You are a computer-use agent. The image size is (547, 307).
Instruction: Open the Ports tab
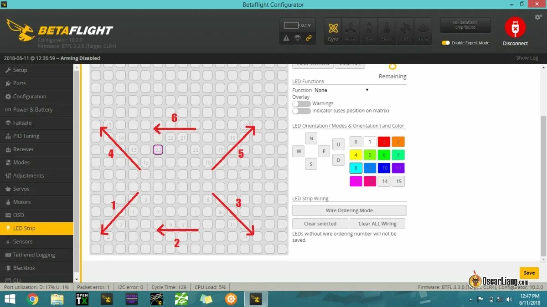[x=36, y=83]
